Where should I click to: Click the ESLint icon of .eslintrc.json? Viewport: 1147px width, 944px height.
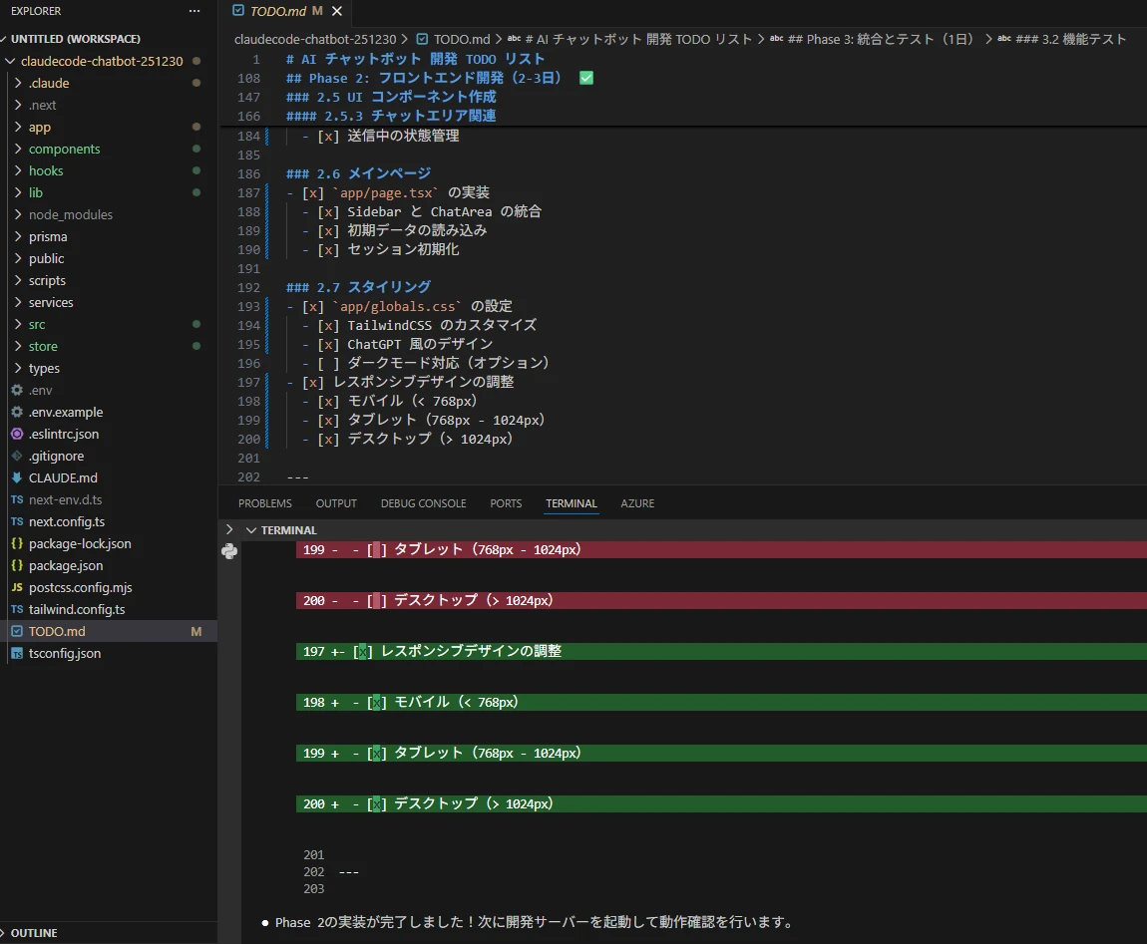pos(16,434)
